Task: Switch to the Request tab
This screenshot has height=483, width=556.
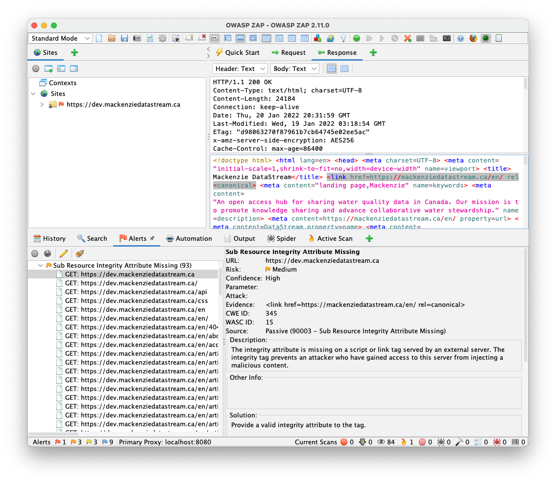Action: coord(289,53)
